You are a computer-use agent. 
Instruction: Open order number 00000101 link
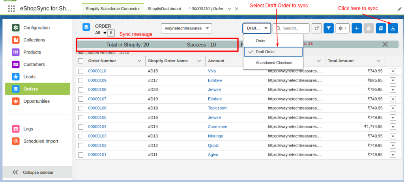[97, 154]
